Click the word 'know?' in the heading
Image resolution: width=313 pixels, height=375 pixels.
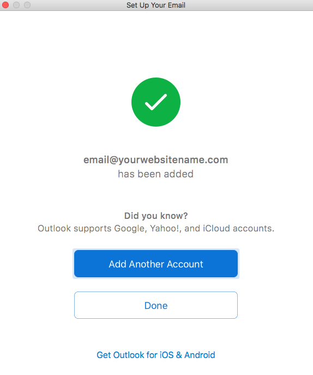pos(174,216)
